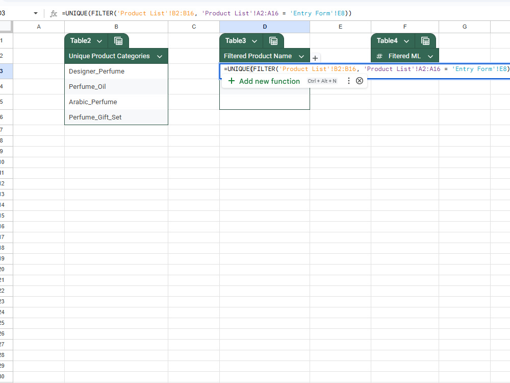
Task: Click inside the formula bar text
Action: (x=207, y=13)
